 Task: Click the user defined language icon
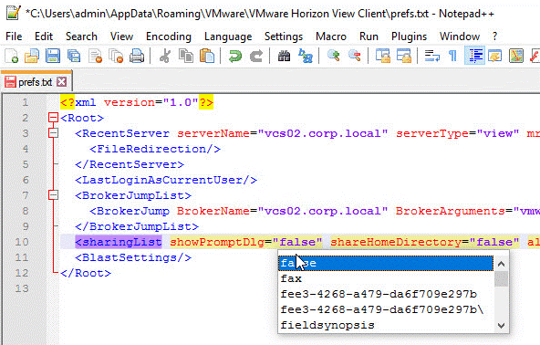pyautogui.click(x=495, y=56)
